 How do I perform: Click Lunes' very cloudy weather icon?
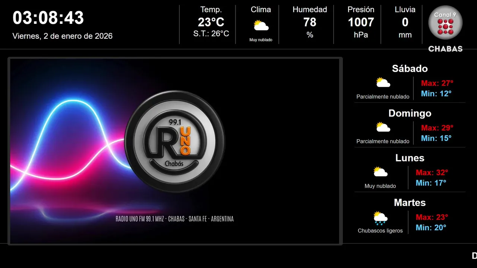380,172
